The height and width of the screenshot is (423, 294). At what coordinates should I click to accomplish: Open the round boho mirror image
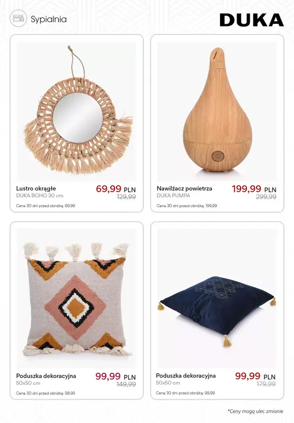77,111
